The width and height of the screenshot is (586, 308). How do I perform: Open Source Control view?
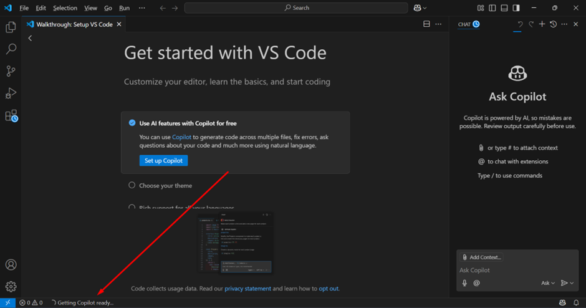11,71
